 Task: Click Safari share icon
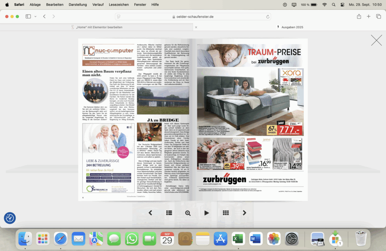click(359, 17)
